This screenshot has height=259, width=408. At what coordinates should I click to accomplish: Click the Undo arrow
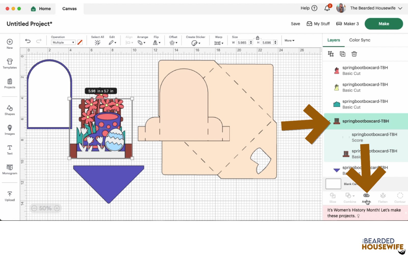(x=28, y=41)
